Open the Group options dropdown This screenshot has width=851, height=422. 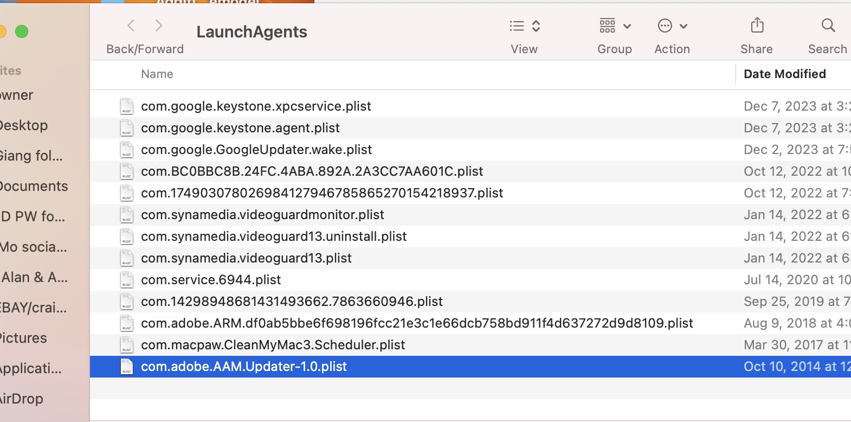tap(615, 26)
